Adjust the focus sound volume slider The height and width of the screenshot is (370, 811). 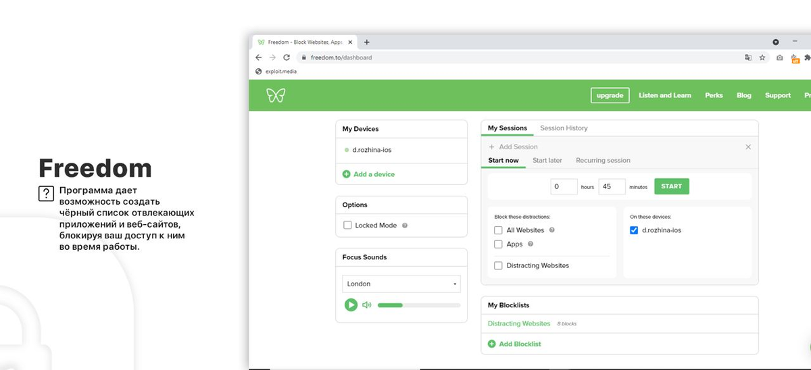419,305
